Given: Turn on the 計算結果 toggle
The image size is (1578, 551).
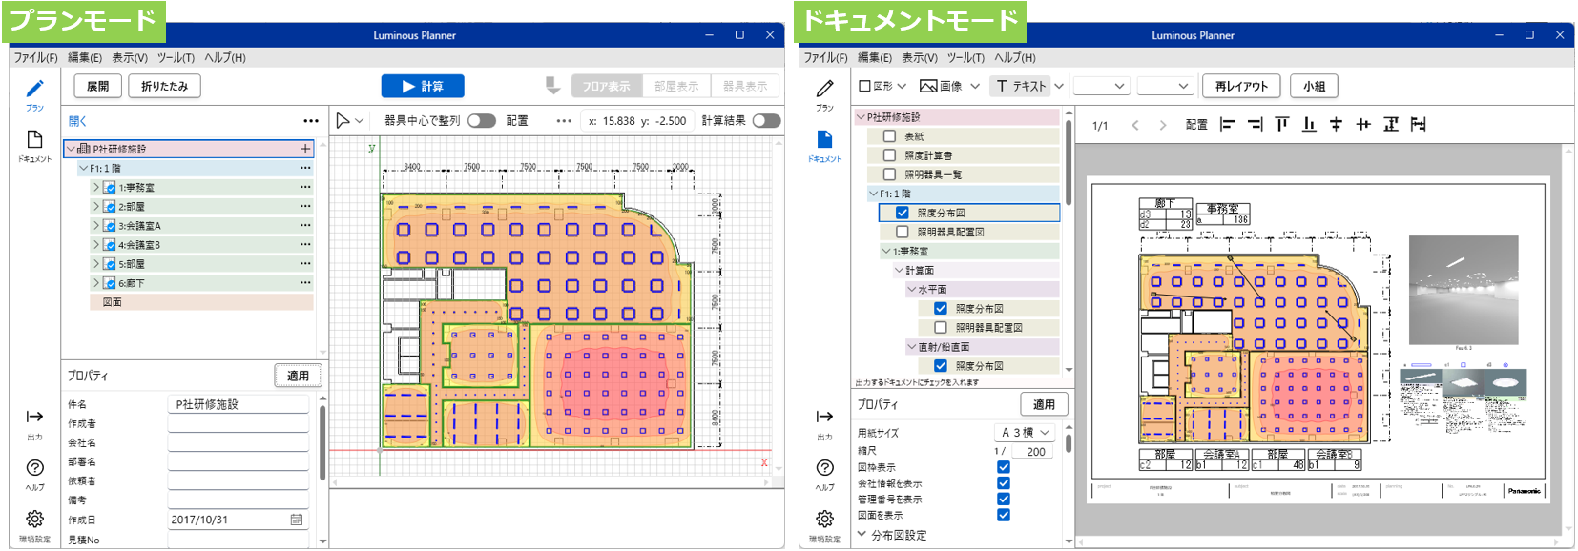Looking at the screenshot, I should pyautogui.click(x=766, y=120).
